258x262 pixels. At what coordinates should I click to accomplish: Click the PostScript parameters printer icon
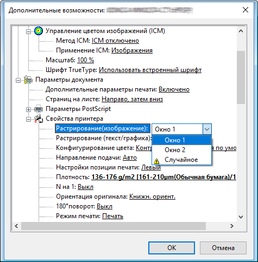(x=39, y=109)
